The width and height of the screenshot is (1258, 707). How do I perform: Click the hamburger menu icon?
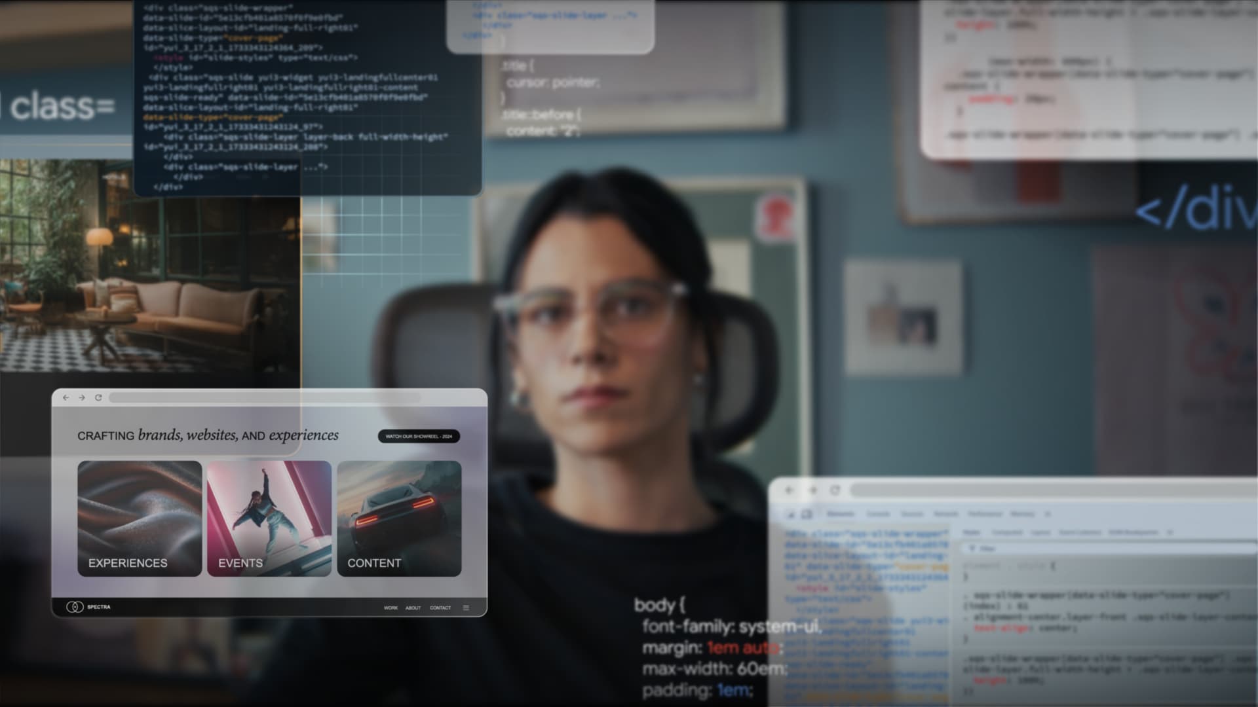pyautogui.click(x=467, y=607)
